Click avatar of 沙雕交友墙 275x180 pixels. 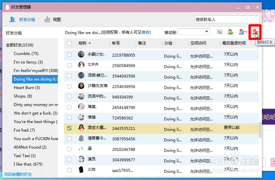(81, 86)
